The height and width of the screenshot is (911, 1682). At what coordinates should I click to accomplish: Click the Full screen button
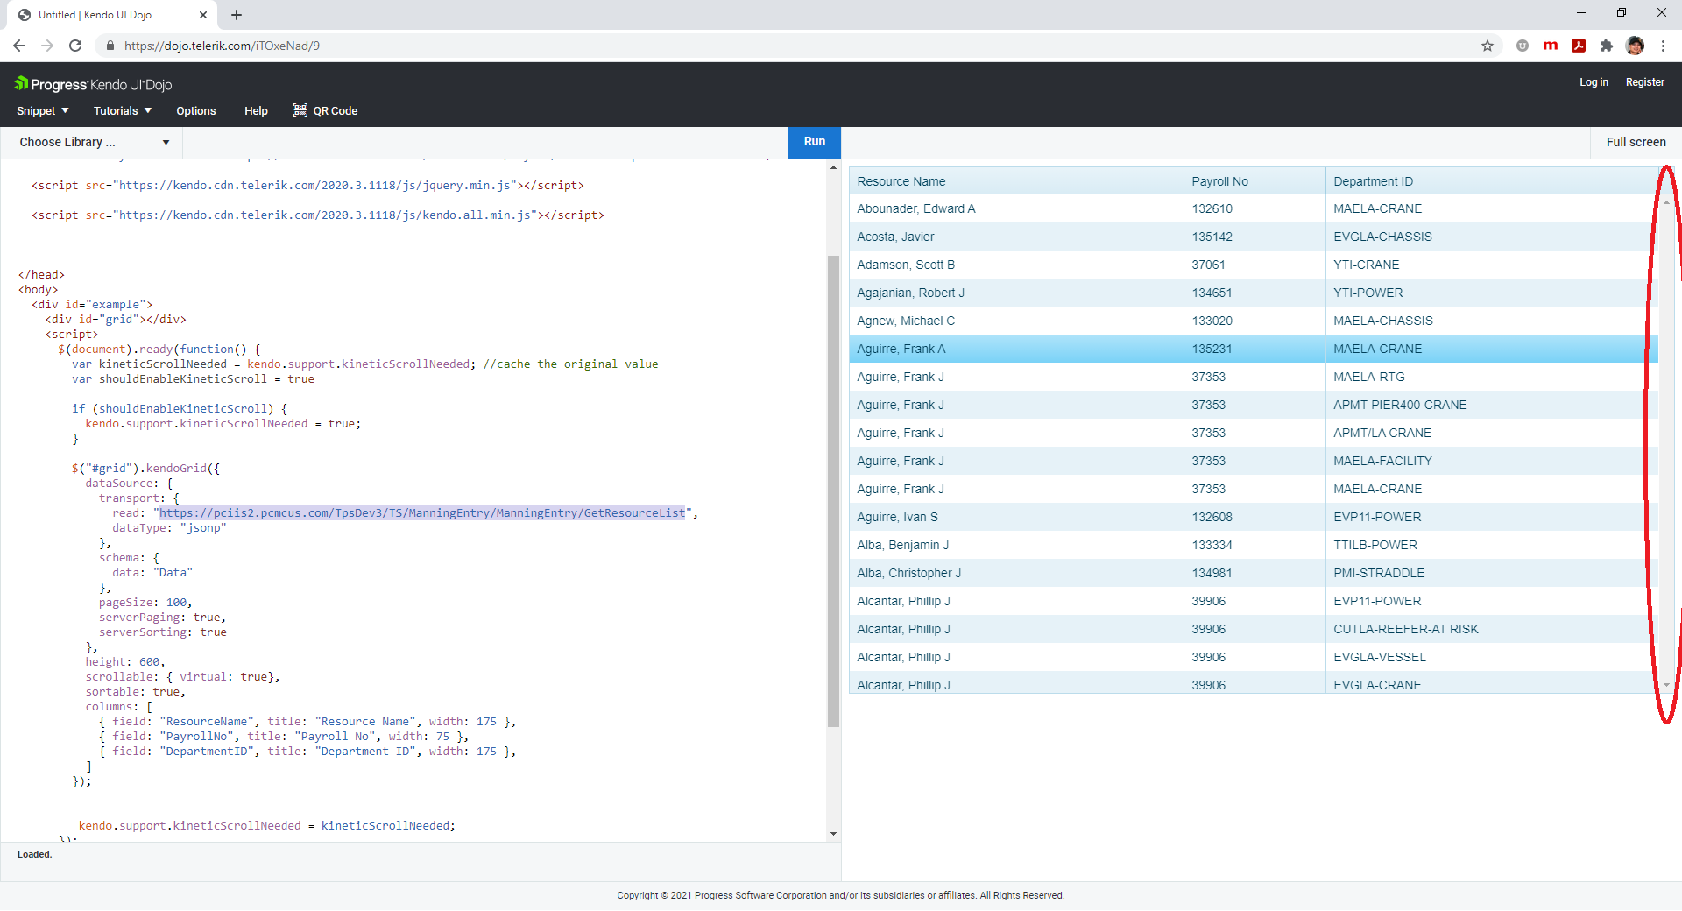click(1635, 143)
